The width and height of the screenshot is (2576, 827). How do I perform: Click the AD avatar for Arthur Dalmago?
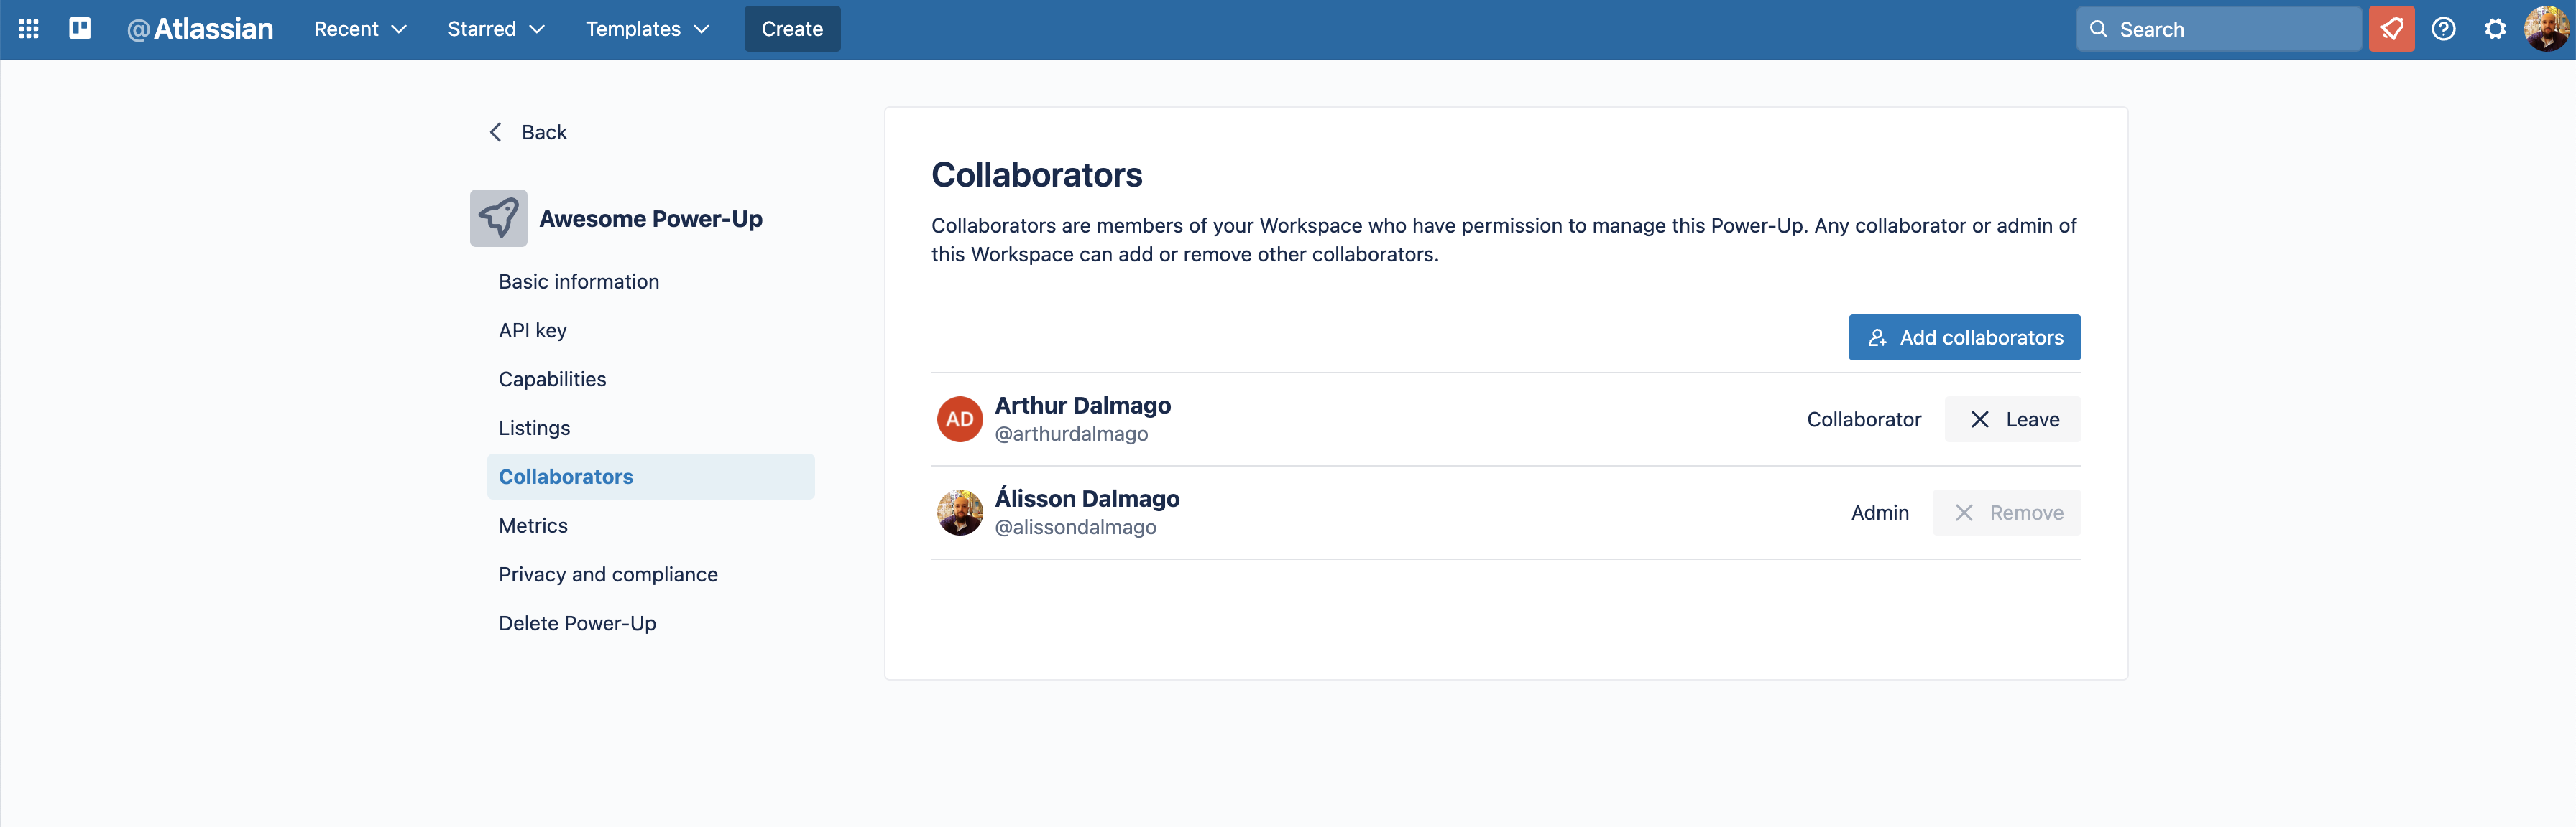(x=959, y=419)
